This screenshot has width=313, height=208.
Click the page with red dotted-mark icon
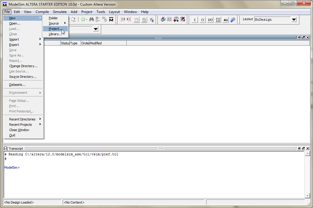[144, 20]
